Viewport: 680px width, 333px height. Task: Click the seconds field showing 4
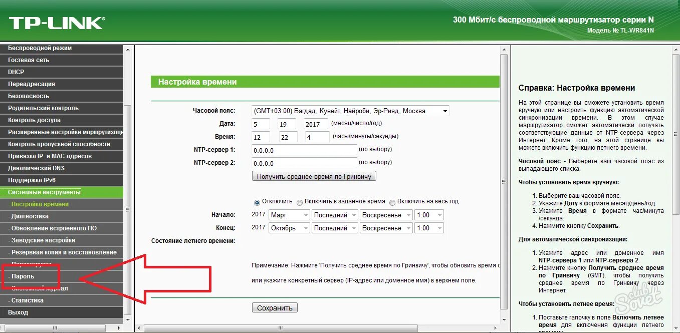[317, 137]
